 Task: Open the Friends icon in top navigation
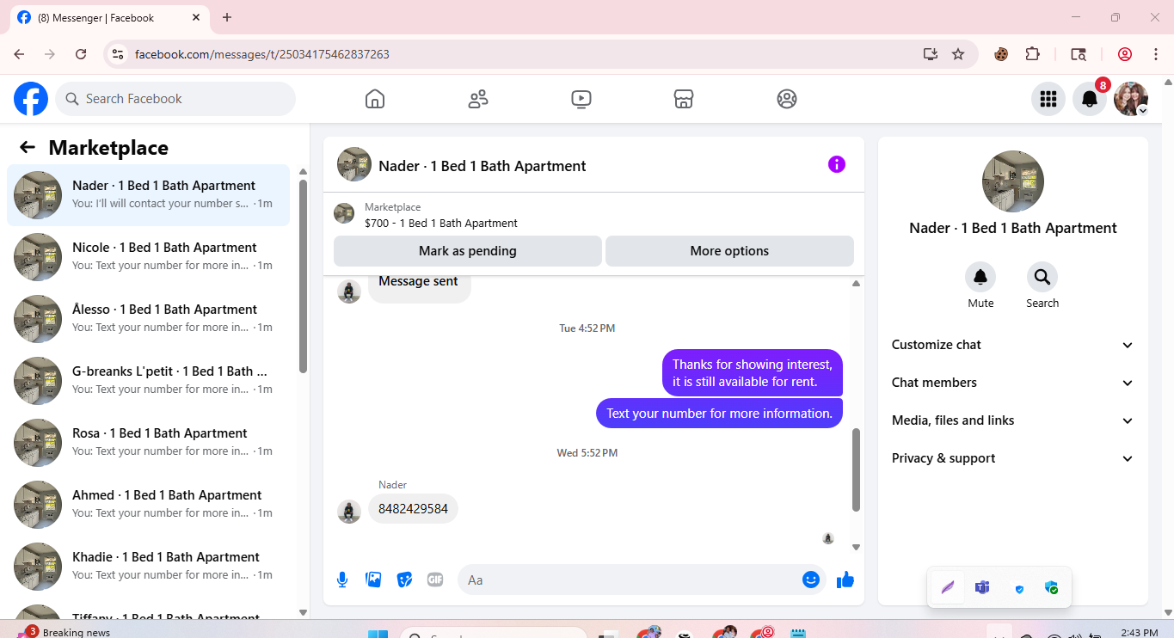click(478, 99)
